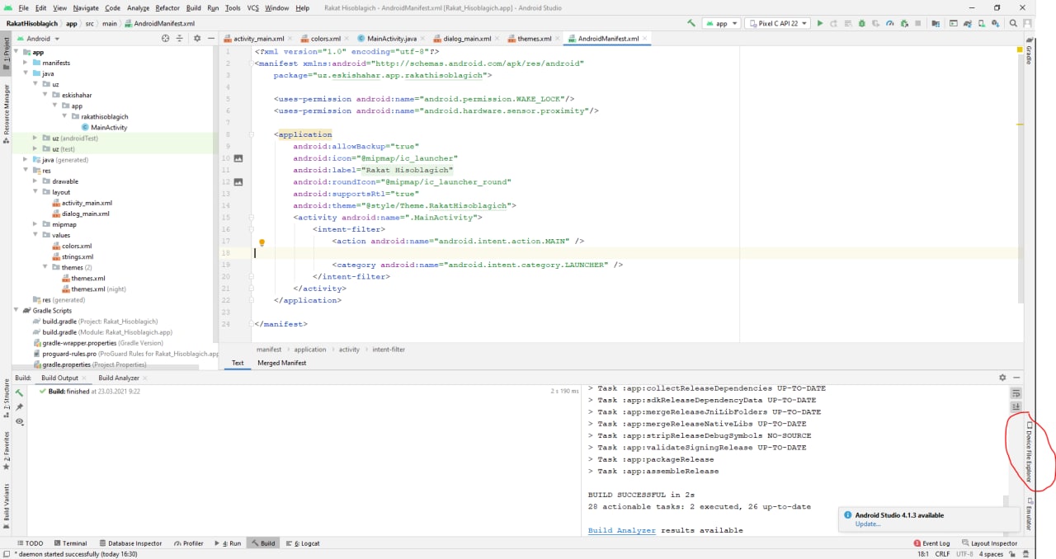
Task: Click the lightbulb intention icon in editor gutter
Action: [x=262, y=242]
